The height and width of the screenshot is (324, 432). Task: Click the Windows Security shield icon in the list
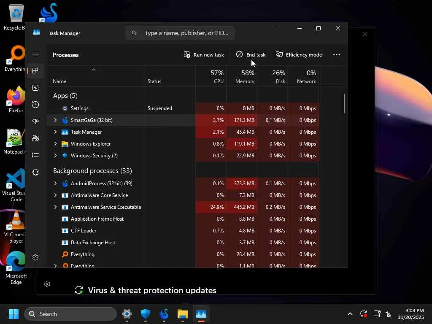click(65, 156)
